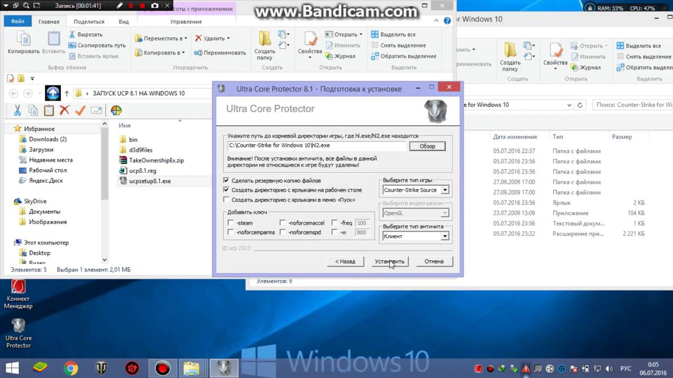The width and height of the screenshot is (673, 378).
Task: Open the quick access toolbar customize arrow
Action: [x=32, y=79]
